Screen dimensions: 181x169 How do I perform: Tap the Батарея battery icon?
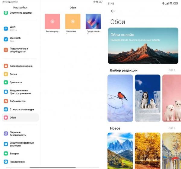coord(6,154)
